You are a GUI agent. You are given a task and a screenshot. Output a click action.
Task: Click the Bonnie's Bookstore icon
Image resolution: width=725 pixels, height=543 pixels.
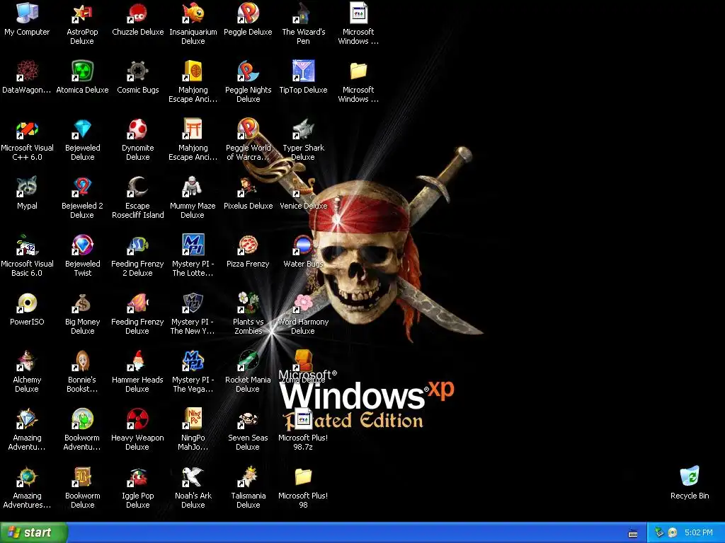point(82,361)
